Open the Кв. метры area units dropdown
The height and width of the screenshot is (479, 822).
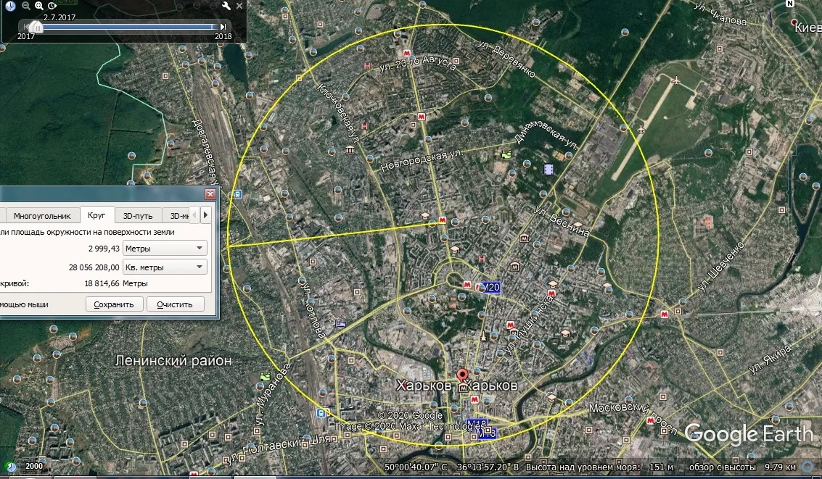click(x=165, y=267)
